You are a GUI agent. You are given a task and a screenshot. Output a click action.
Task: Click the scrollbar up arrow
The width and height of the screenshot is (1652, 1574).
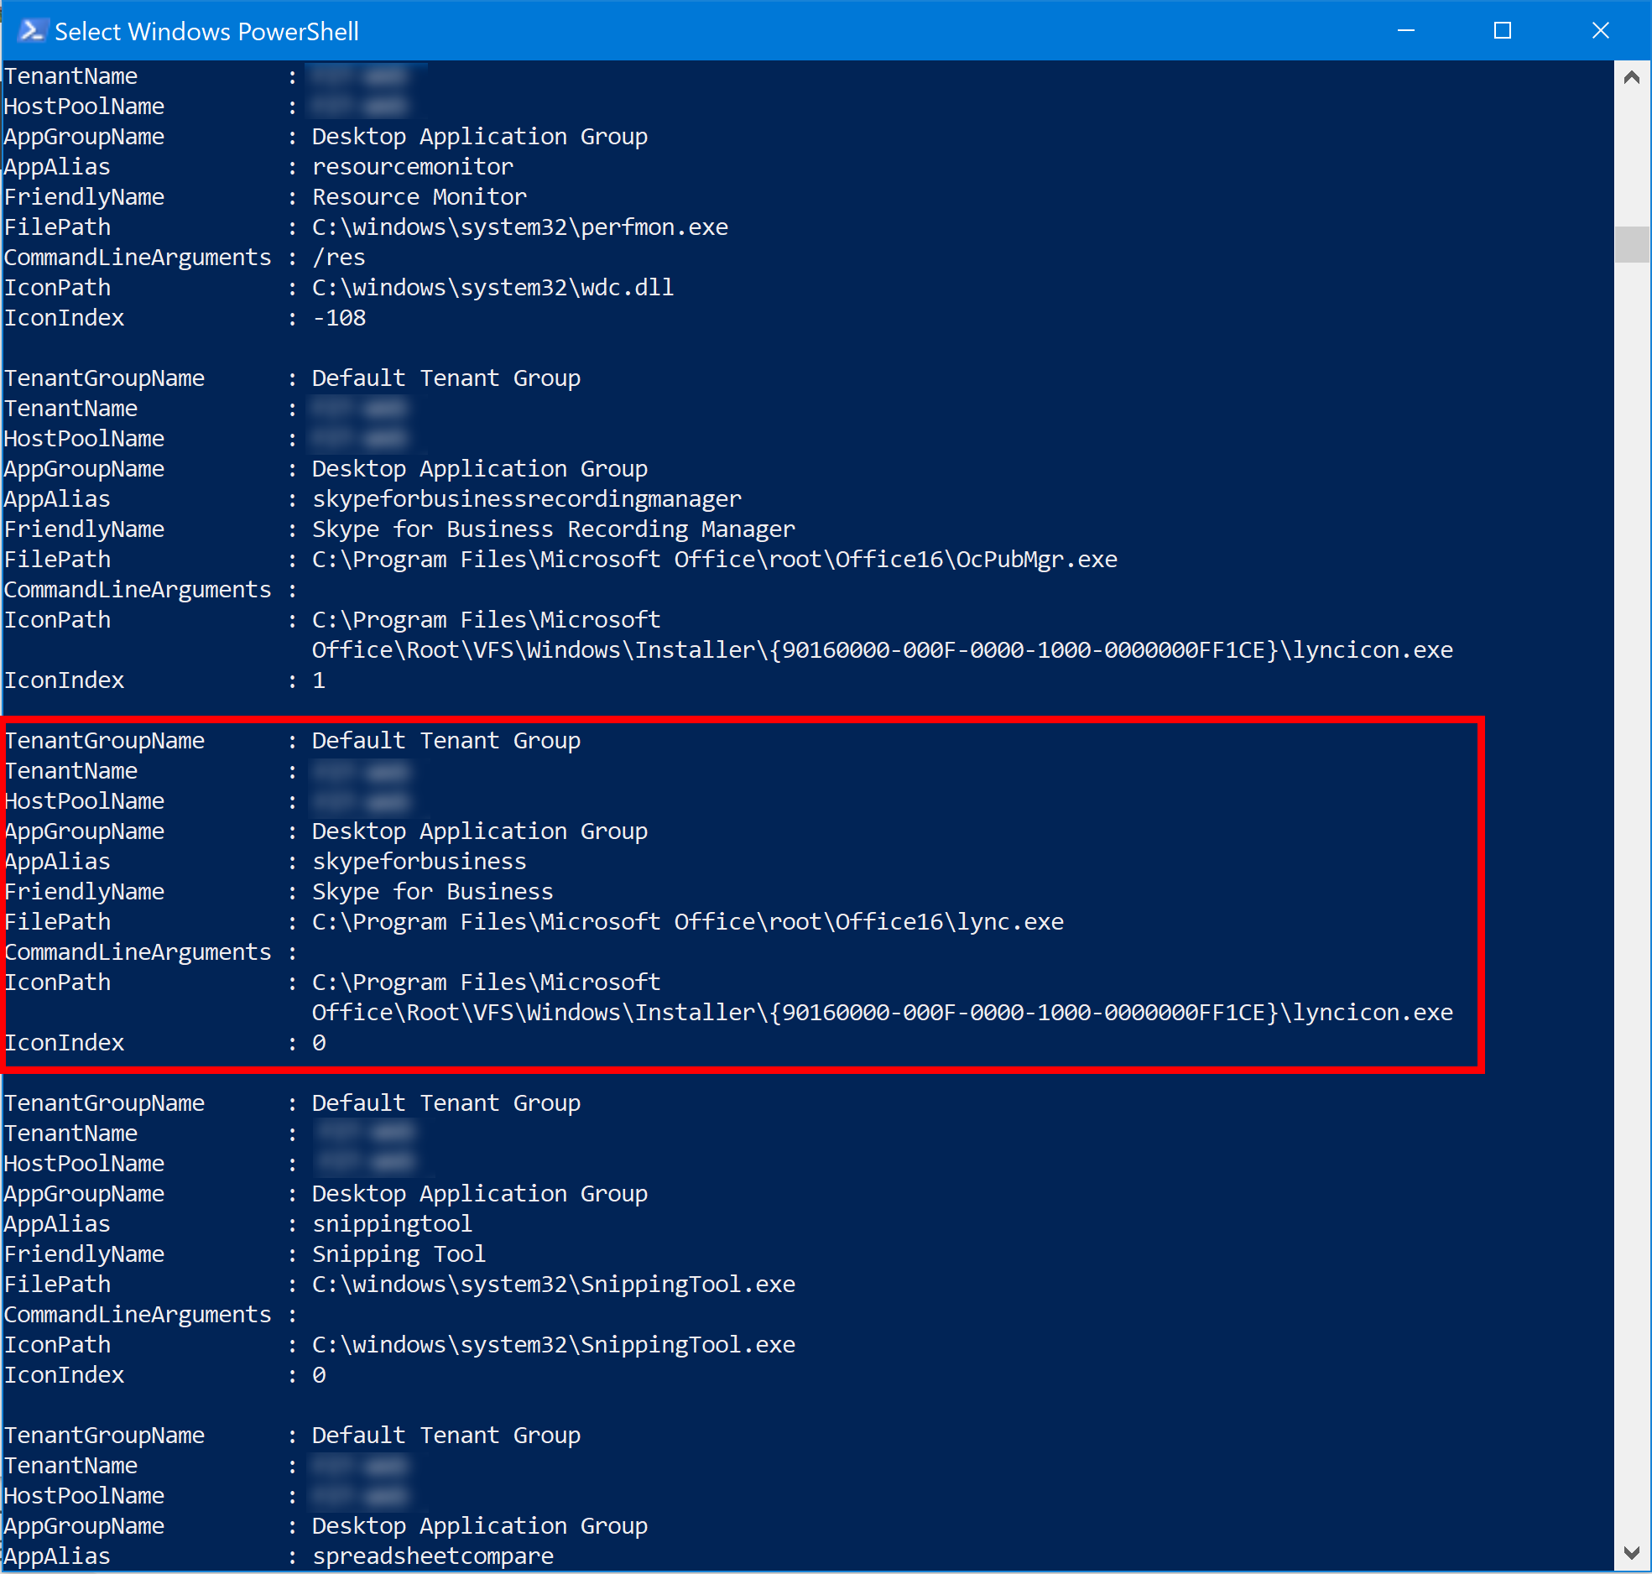[x=1632, y=78]
